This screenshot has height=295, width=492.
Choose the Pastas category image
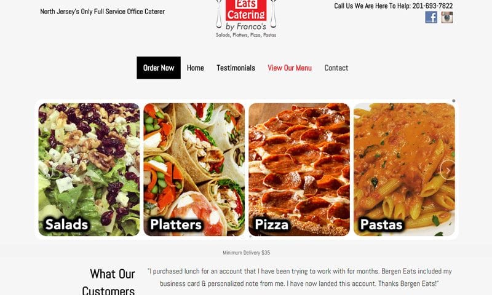(x=404, y=170)
